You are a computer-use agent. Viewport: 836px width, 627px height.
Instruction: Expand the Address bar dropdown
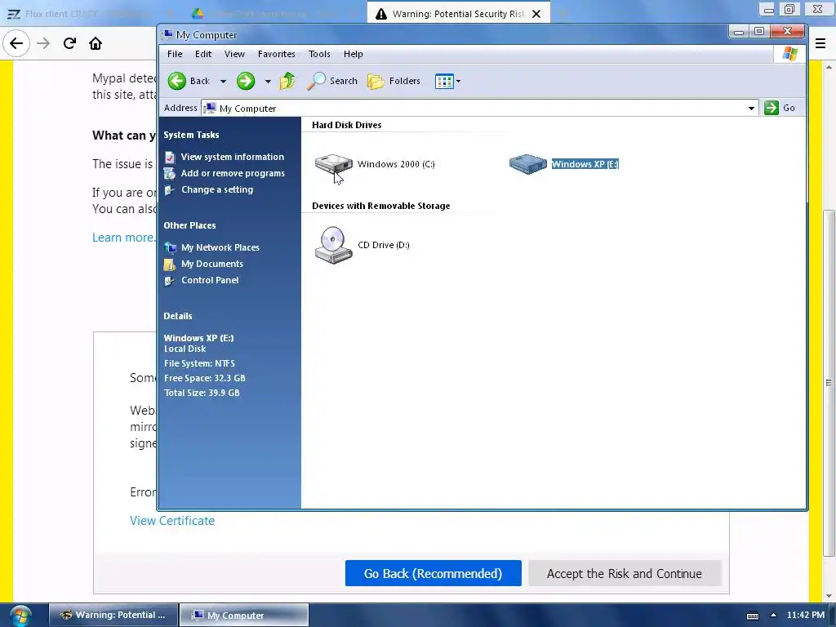click(x=751, y=109)
